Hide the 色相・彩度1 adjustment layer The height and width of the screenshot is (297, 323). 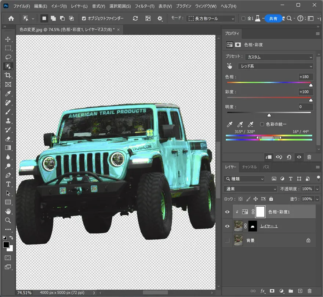point(228,212)
